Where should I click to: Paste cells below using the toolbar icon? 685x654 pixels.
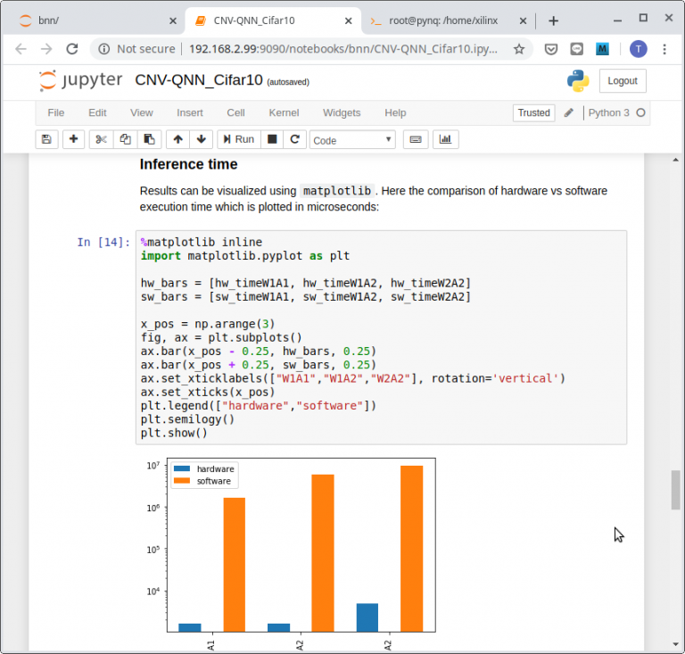[149, 139]
